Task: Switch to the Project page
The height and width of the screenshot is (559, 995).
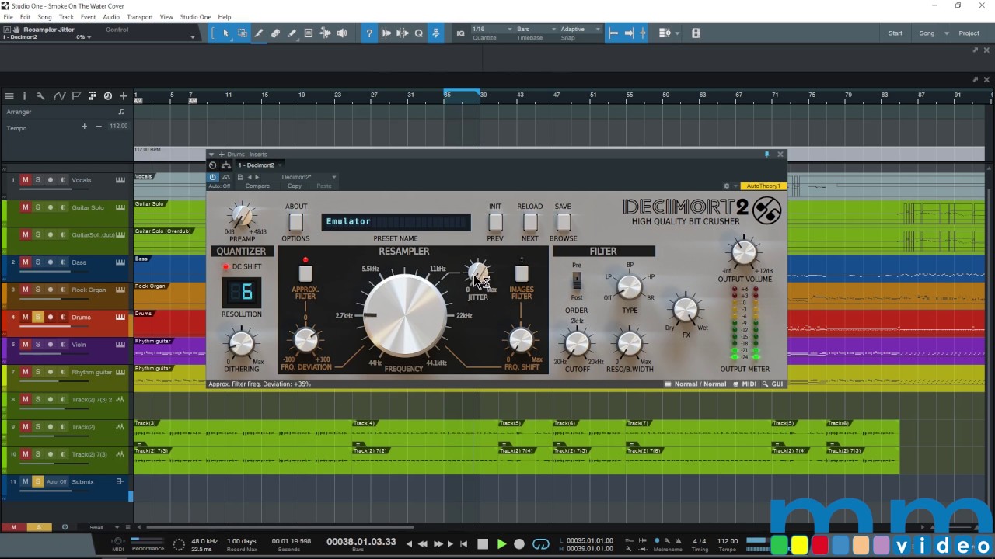Action: point(969,33)
